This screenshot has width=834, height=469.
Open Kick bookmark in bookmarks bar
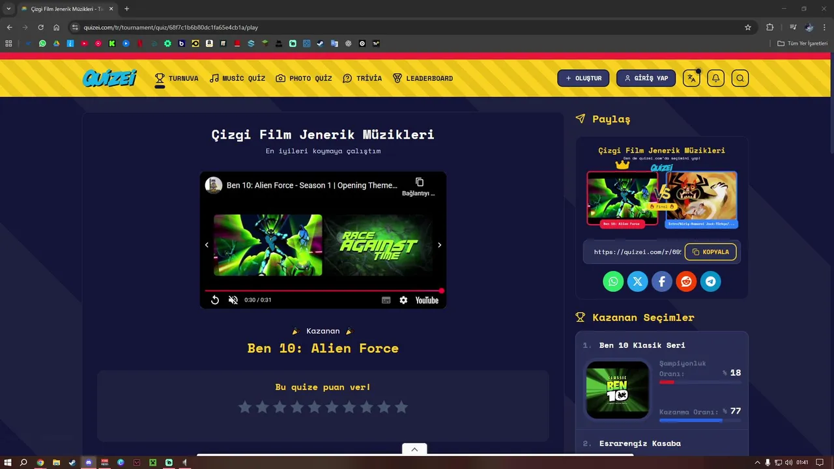click(112, 44)
